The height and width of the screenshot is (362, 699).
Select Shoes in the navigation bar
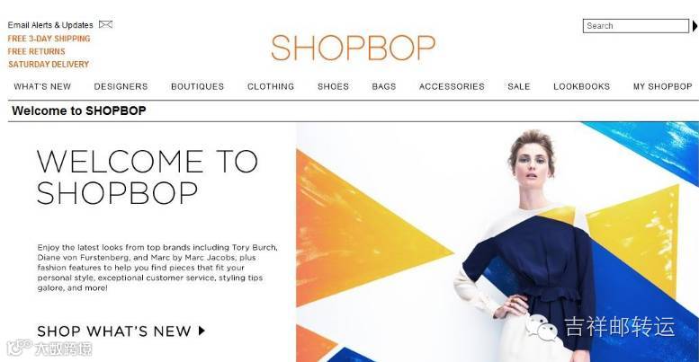tap(333, 86)
